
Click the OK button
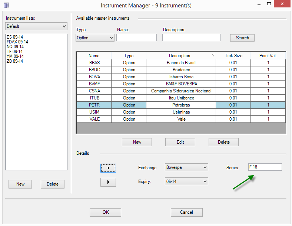pos(105,212)
